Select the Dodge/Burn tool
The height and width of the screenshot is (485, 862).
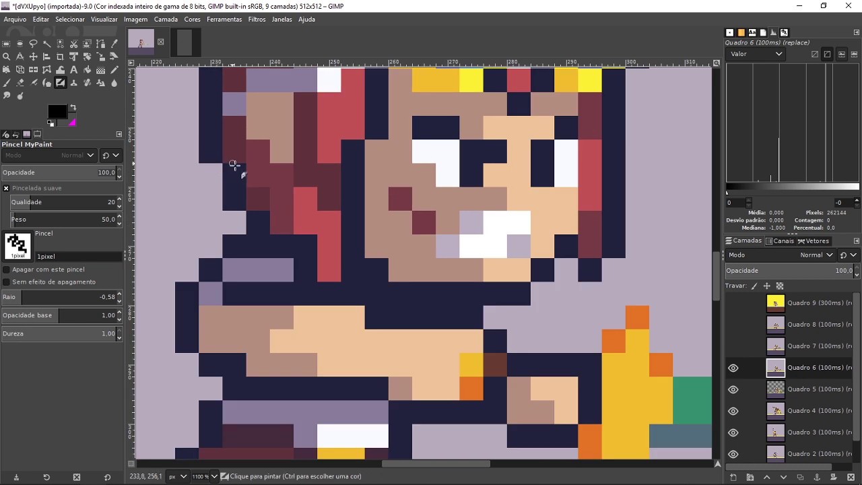(x=20, y=96)
